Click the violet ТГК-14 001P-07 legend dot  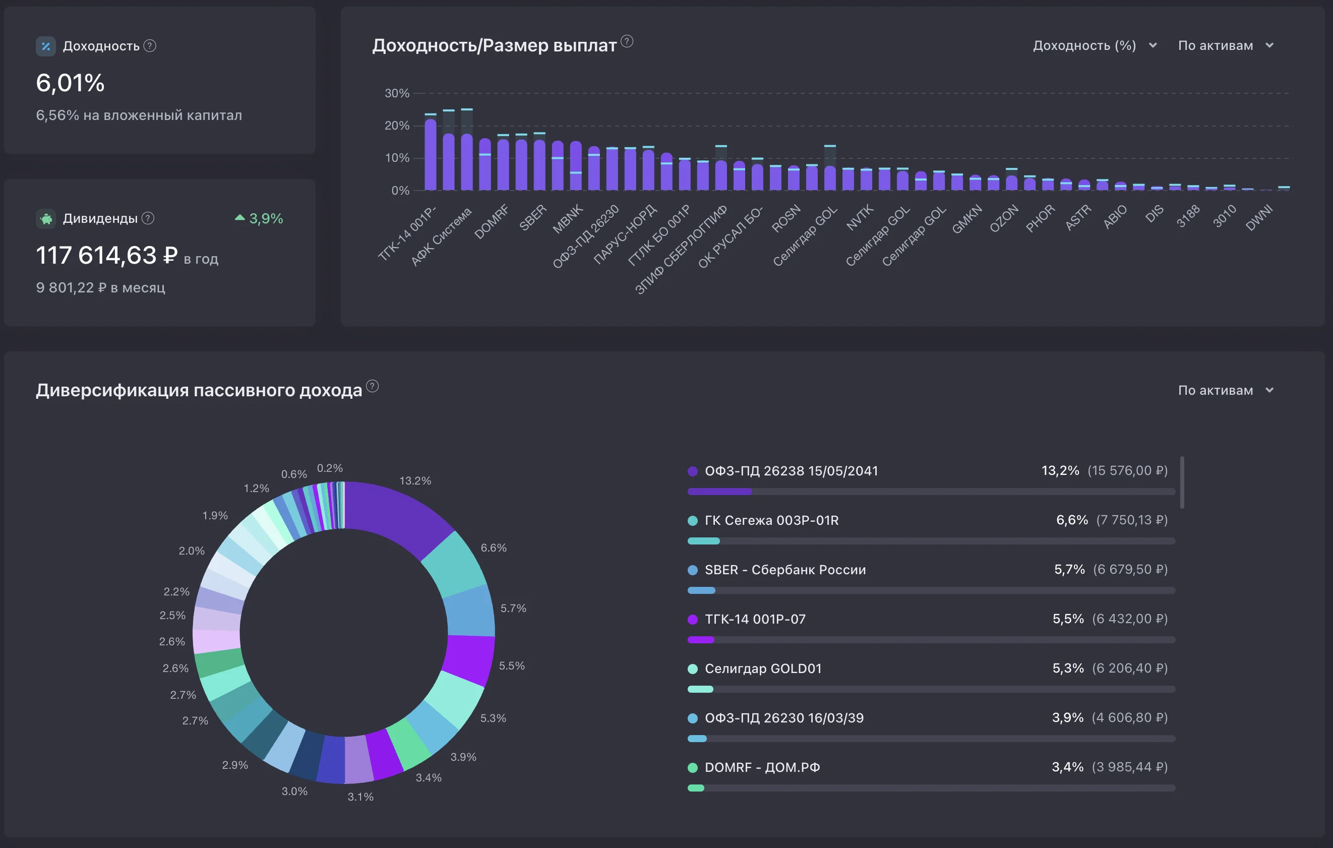click(693, 620)
